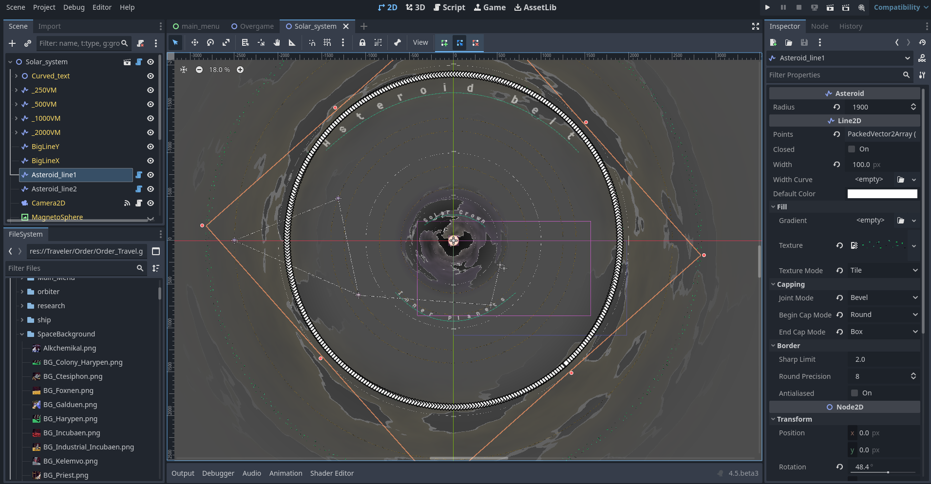931x484 pixels.
Task: Instantiate child scene with chain-link icon
Action: click(x=28, y=43)
